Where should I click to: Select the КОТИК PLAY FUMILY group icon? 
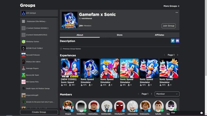click(23, 48)
